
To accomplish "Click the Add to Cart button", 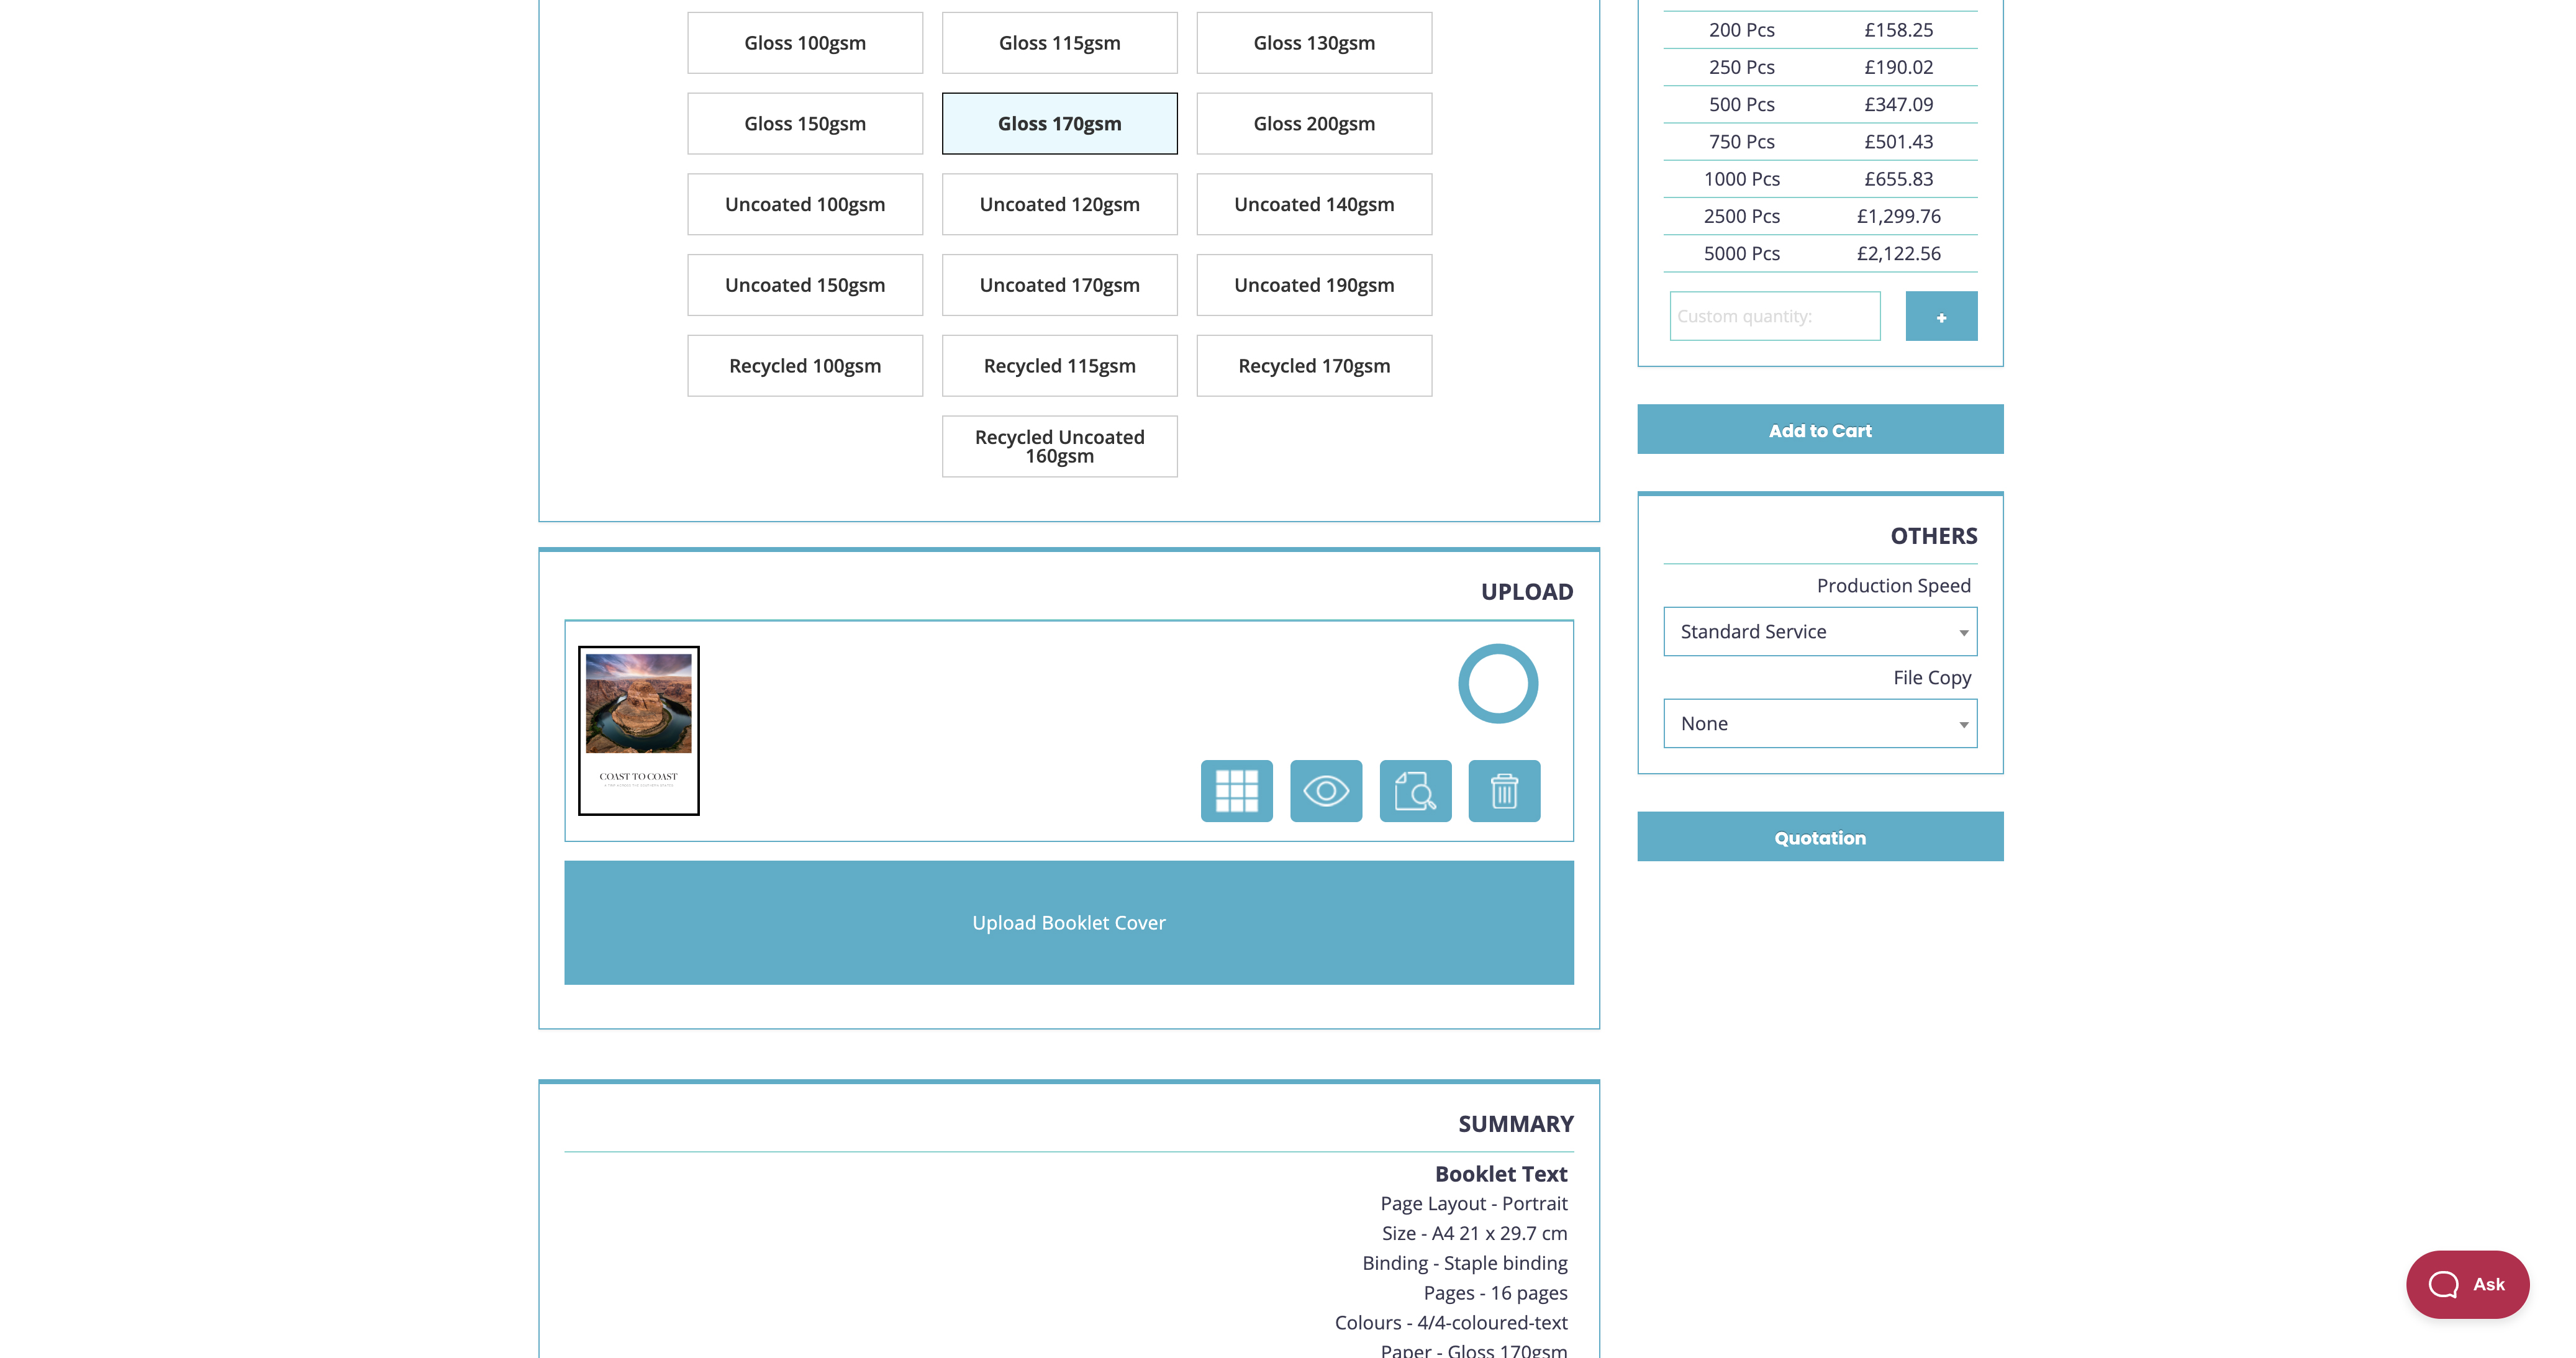I will pyautogui.click(x=1819, y=430).
